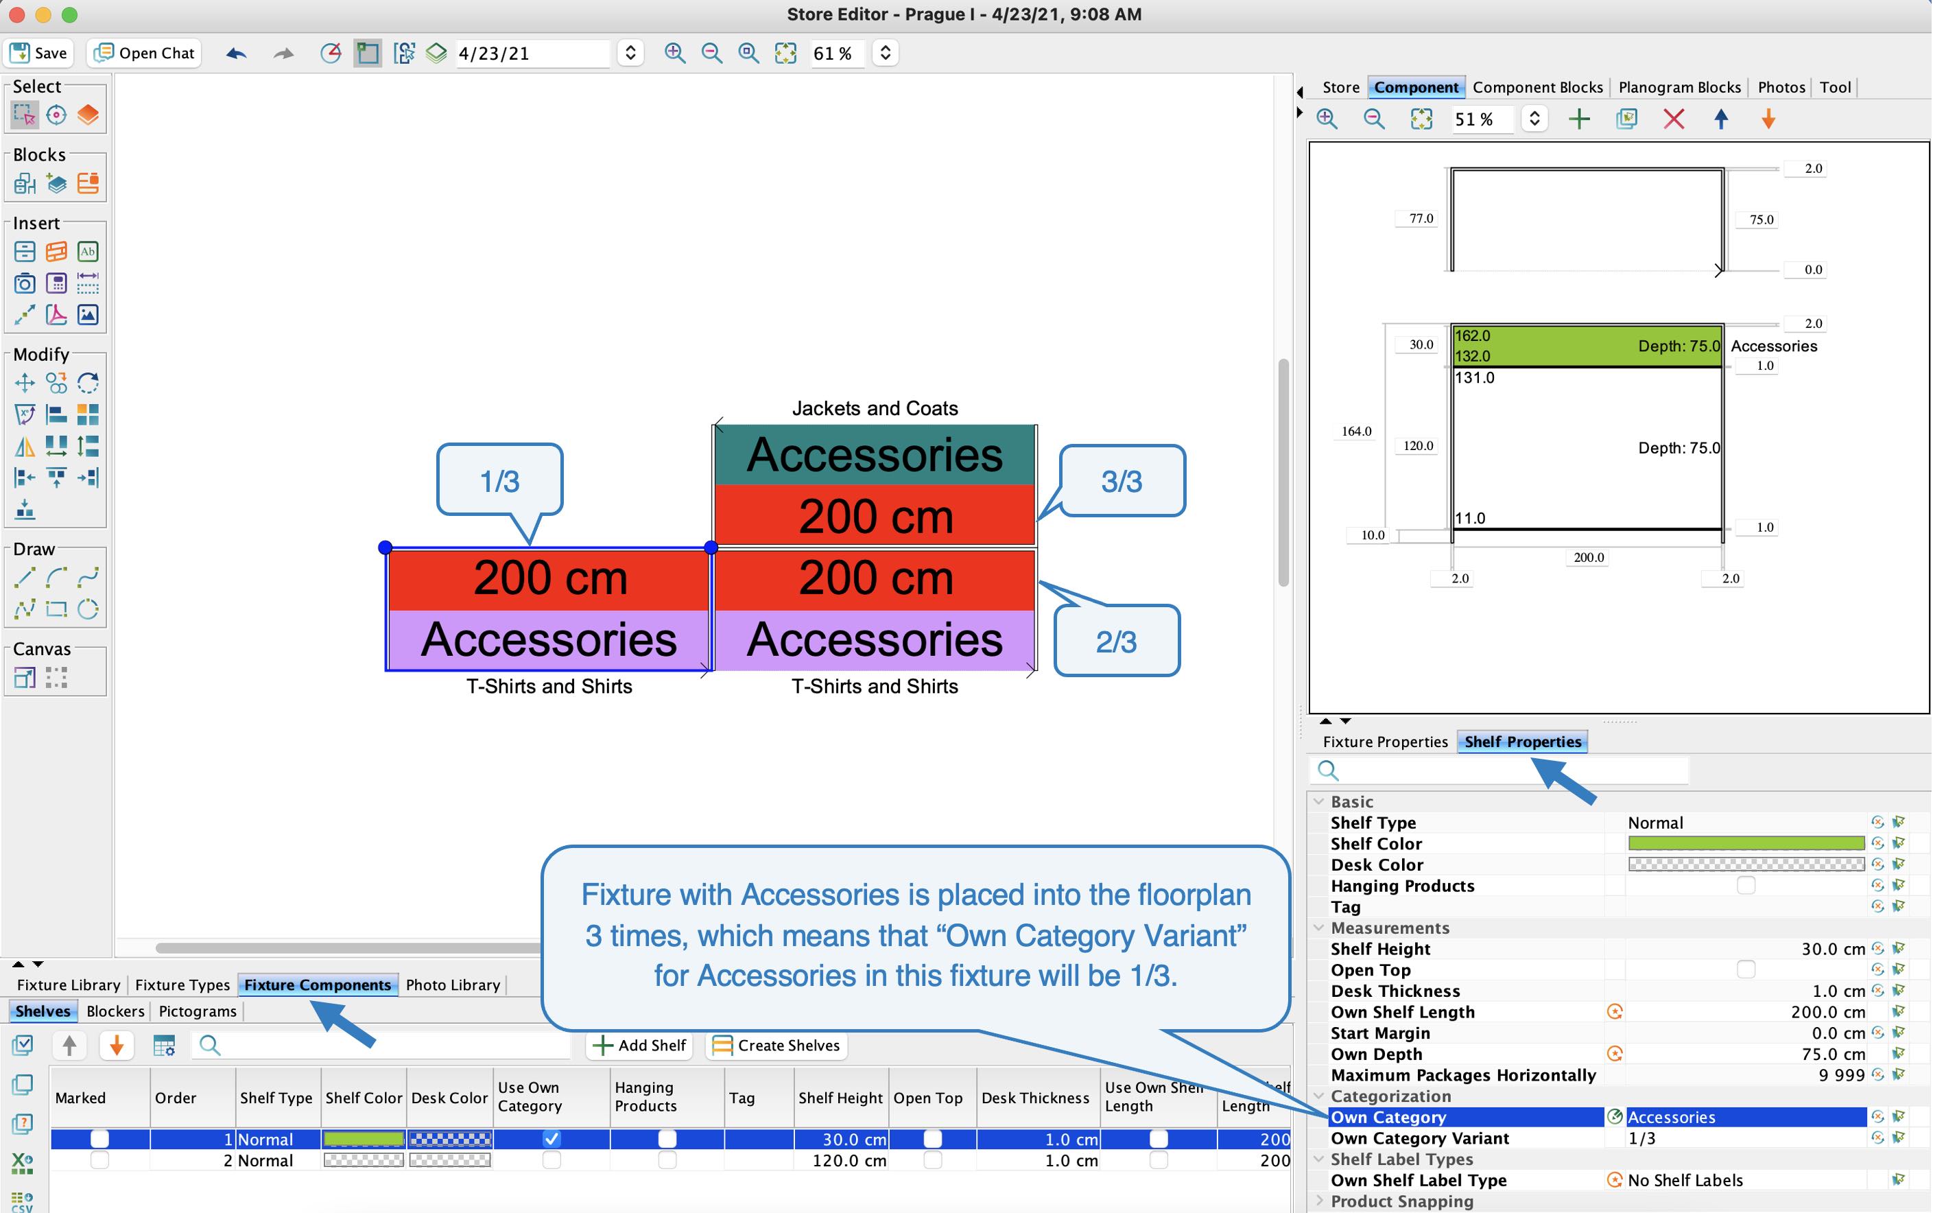Click green Shelf Color cell in row 1
Viewport: 1933px width, 1213px height.
click(x=364, y=1138)
